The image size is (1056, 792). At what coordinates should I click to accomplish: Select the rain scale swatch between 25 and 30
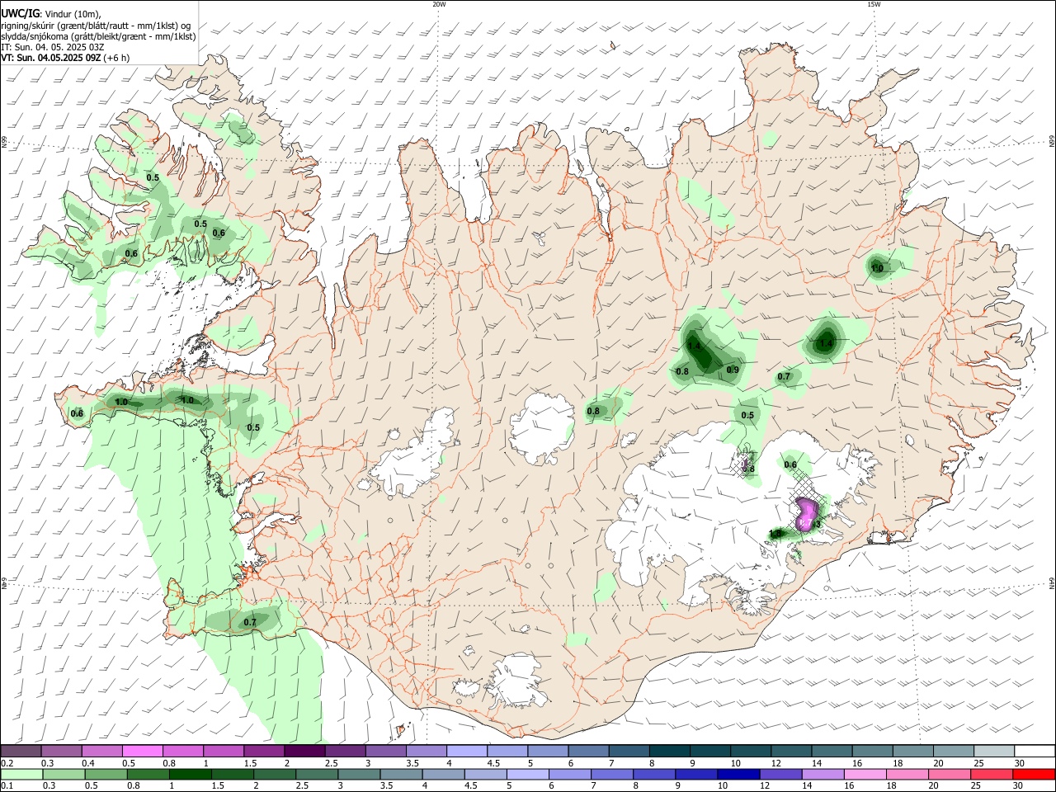991,775
